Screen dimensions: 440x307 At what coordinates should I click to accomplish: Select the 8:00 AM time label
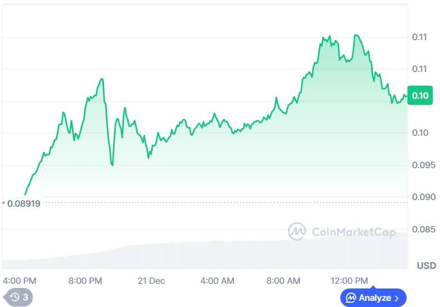tap(283, 281)
